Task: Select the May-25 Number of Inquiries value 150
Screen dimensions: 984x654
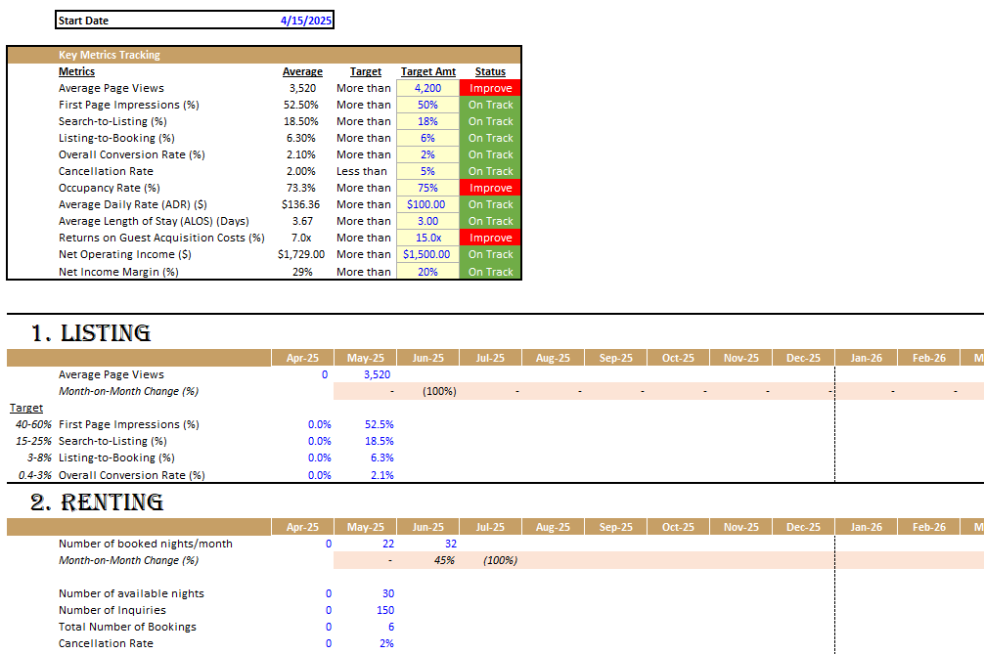Action: pos(382,610)
